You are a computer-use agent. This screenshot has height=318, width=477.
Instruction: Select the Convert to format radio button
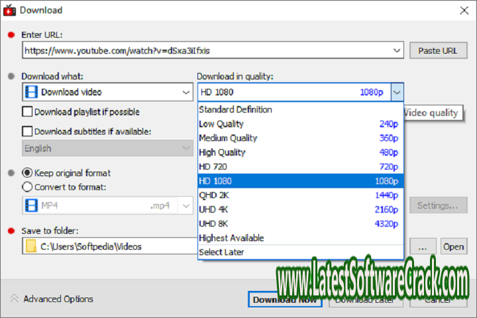point(27,187)
